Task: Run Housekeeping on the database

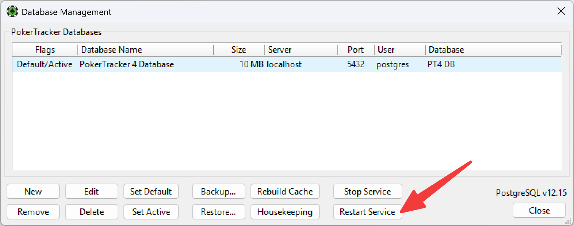Action: click(285, 212)
